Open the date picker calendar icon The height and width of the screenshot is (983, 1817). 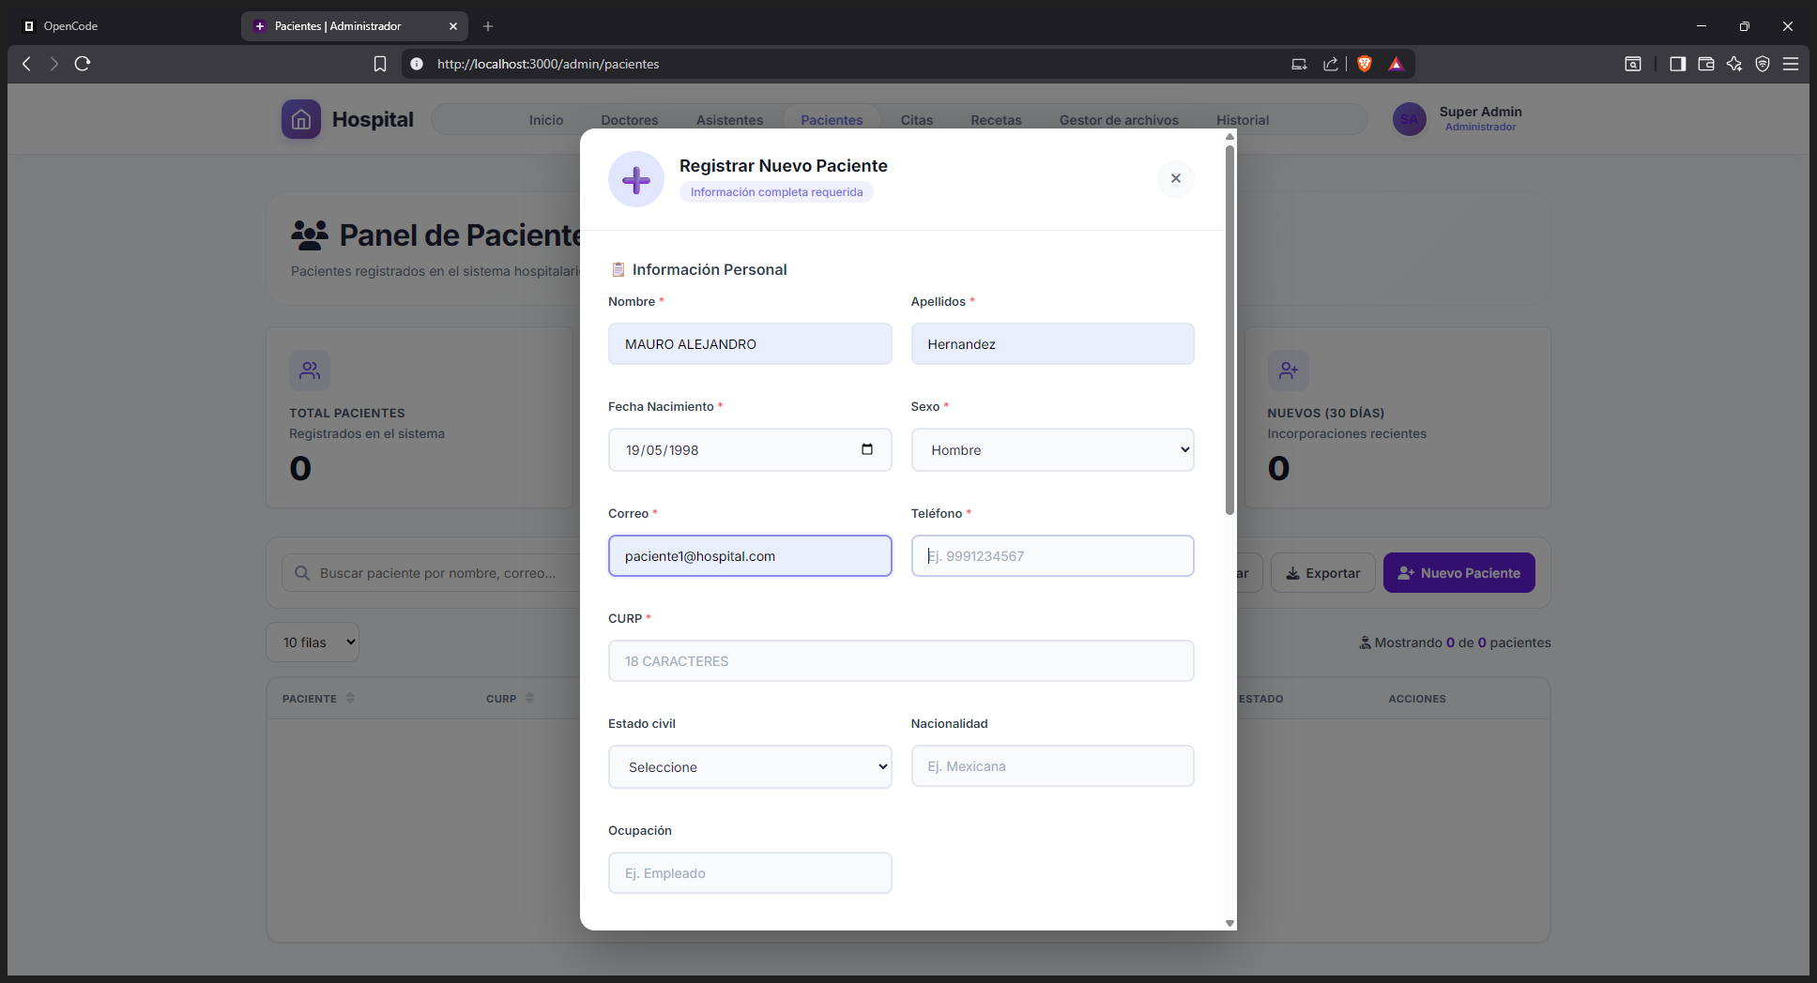coord(867,449)
